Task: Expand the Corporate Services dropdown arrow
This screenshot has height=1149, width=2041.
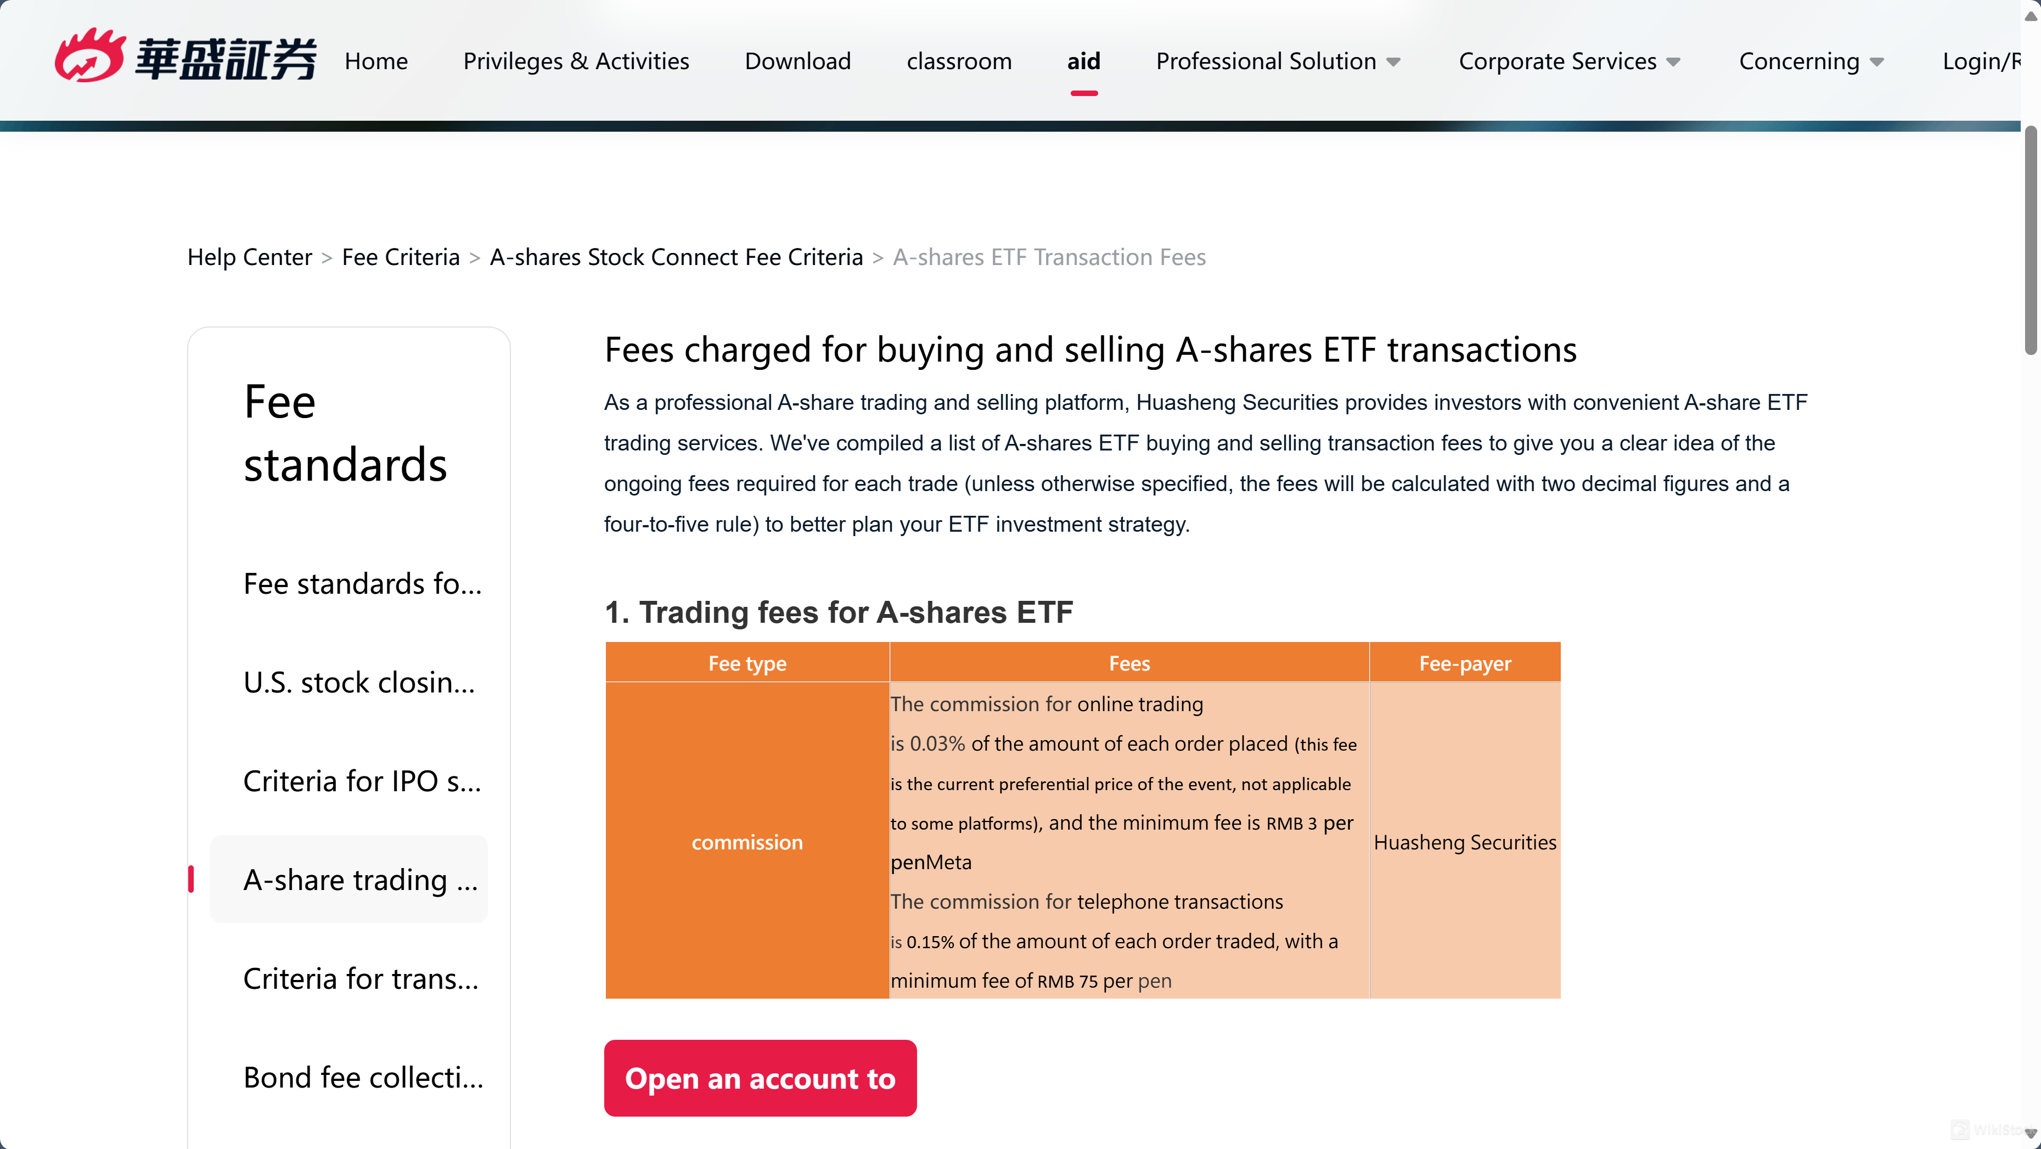Action: click(x=1673, y=62)
